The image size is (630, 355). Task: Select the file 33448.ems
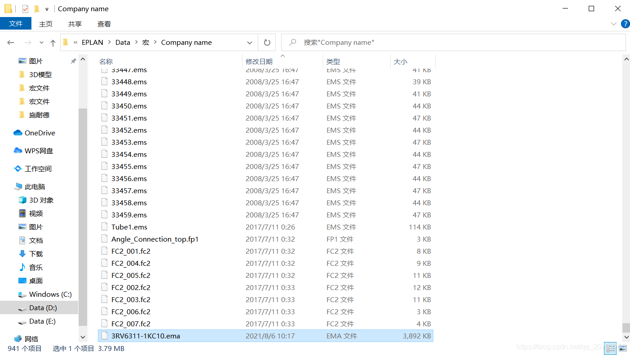pos(129,82)
